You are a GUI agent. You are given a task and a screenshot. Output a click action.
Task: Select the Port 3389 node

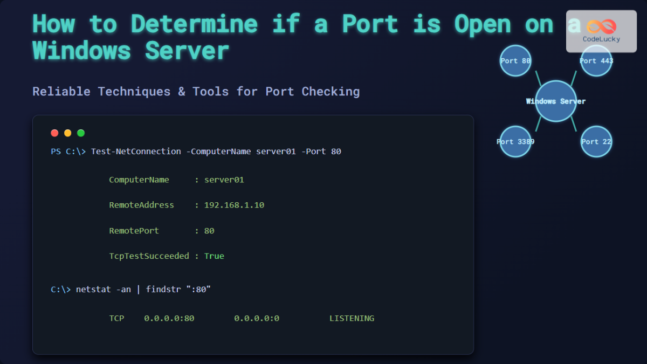515,141
